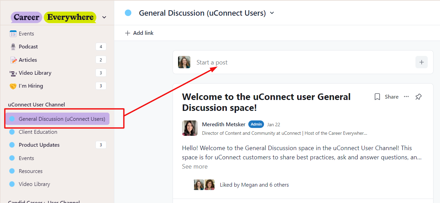Expand the post with See more

[195, 166]
